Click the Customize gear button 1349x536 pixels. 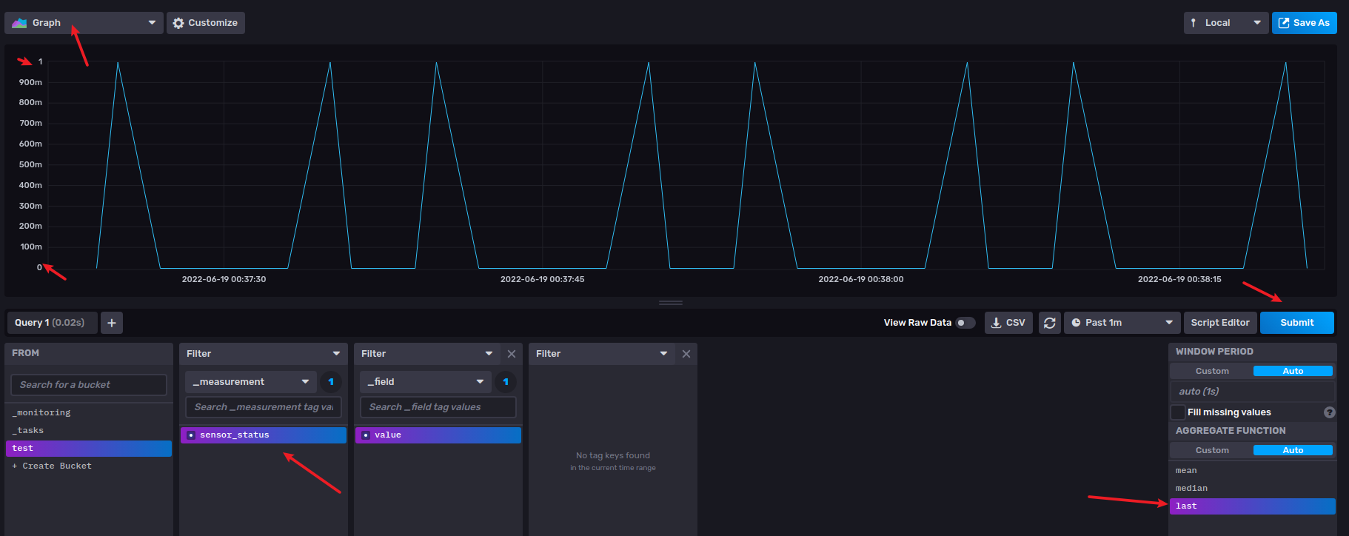[206, 23]
